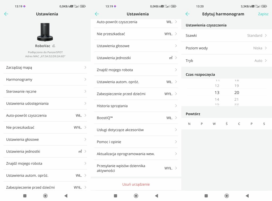The height and width of the screenshot is (201, 272).
Task: Open Tryb Auto selector
Action: pos(227,61)
